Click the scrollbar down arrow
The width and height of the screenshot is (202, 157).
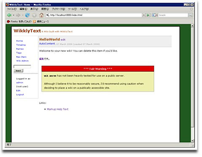click(x=192, y=141)
